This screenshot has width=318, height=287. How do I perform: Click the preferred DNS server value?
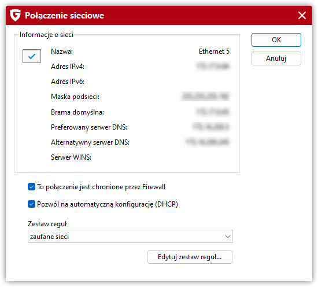(x=211, y=127)
